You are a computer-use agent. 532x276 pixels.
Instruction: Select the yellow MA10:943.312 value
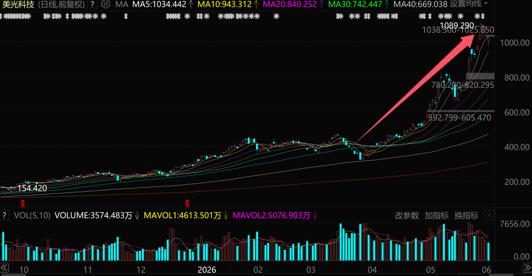pyautogui.click(x=225, y=4)
